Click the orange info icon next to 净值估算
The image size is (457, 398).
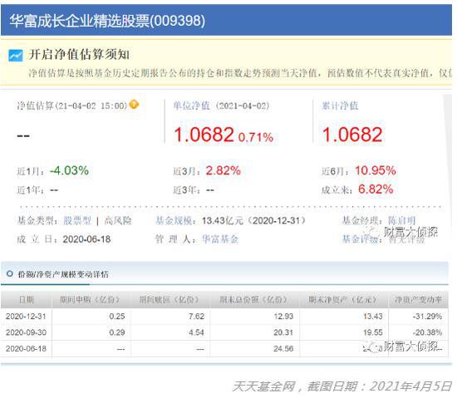[x=134, y=105]
